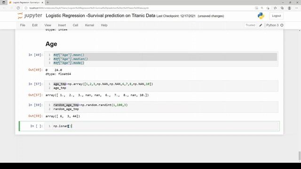
Task: Open the View menu
Action: coord(48,25)
